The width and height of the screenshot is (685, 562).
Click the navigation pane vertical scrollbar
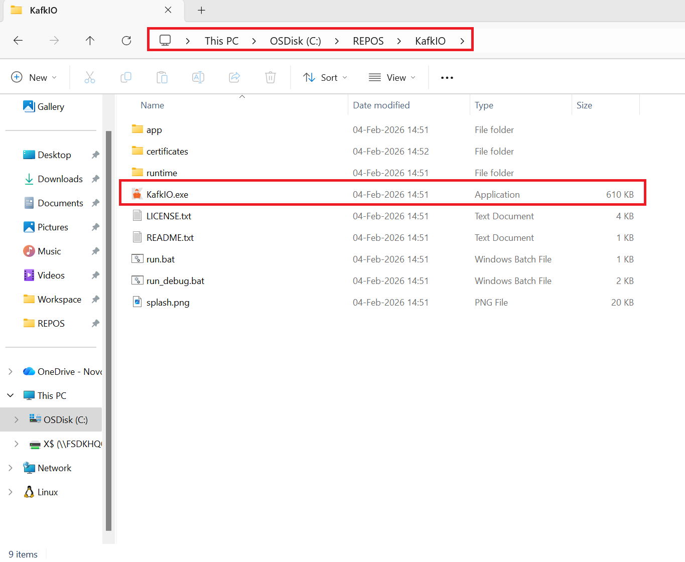tap(109, 330)
